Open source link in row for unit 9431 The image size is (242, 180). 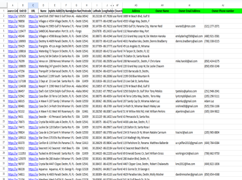pos(13,117)
